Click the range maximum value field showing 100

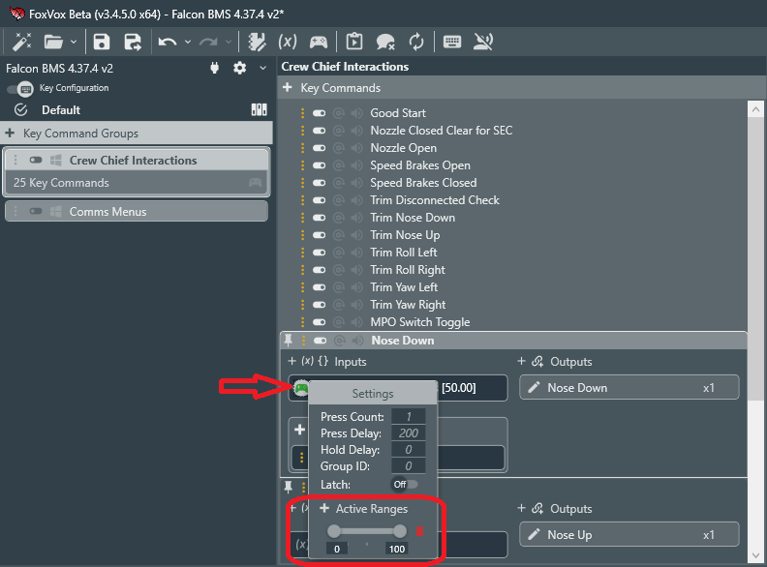click(x=397, y=549)
